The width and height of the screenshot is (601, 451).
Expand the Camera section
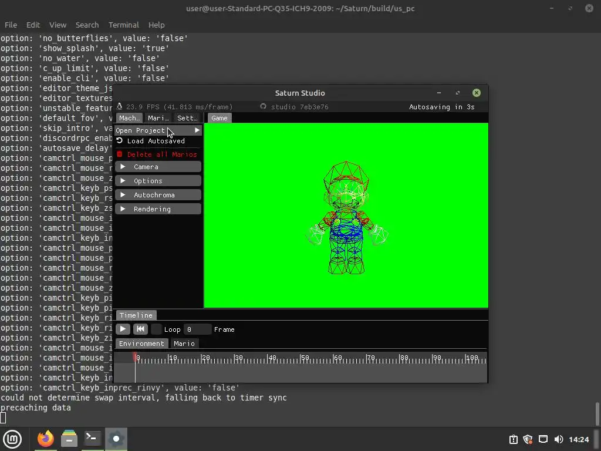click(158, 167)
